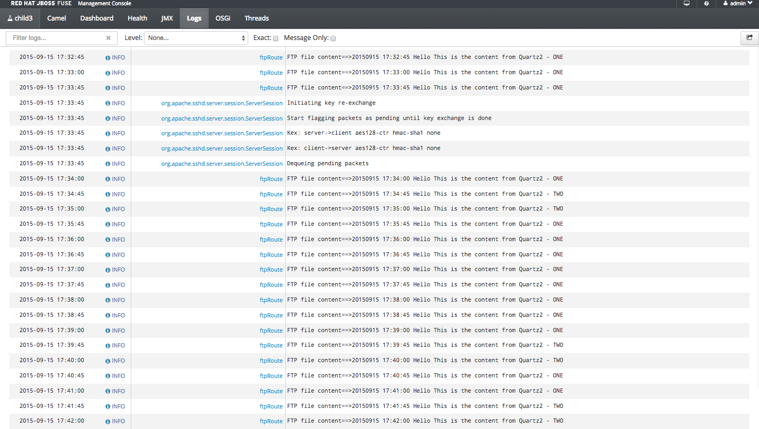Image resolution: width=759 pixels, height=429 pixels.
Task: Open the Level dropdown
Action: coord(196,38)
